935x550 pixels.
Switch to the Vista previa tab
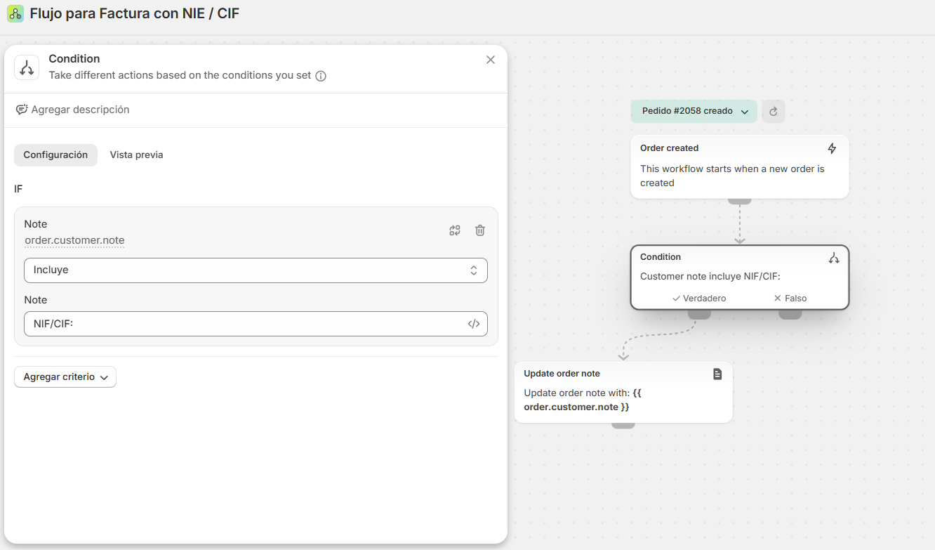(x=136, y=155)
